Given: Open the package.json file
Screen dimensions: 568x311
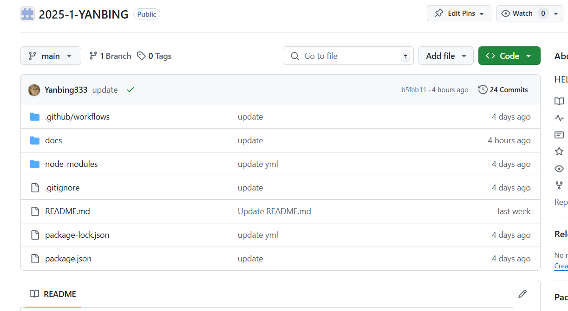Looking at the screenshot, I should (x=68, y=259).
